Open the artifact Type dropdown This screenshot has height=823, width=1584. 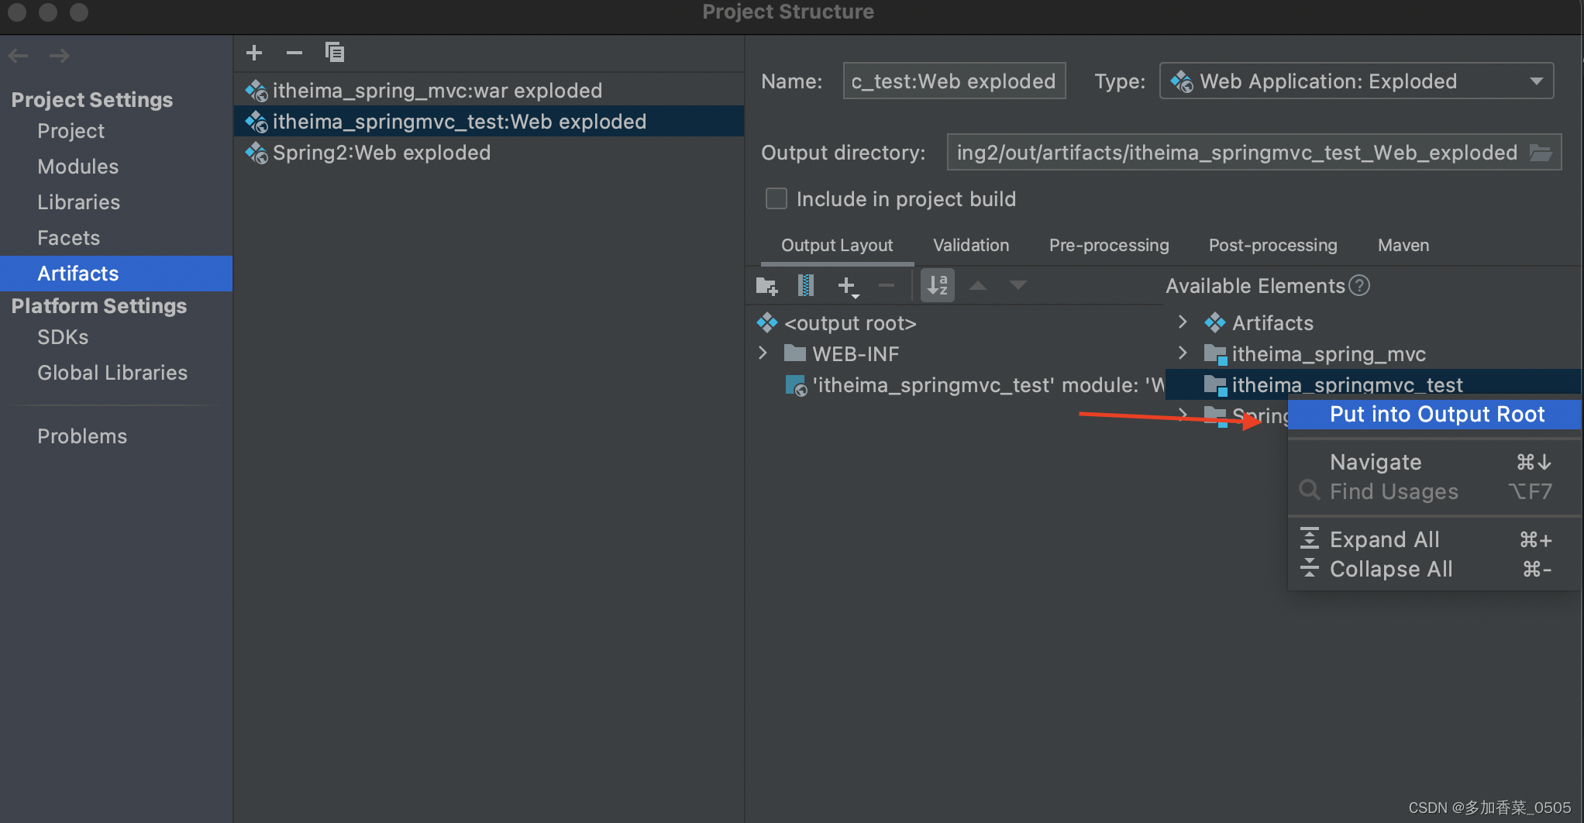tap(1356, 81)
